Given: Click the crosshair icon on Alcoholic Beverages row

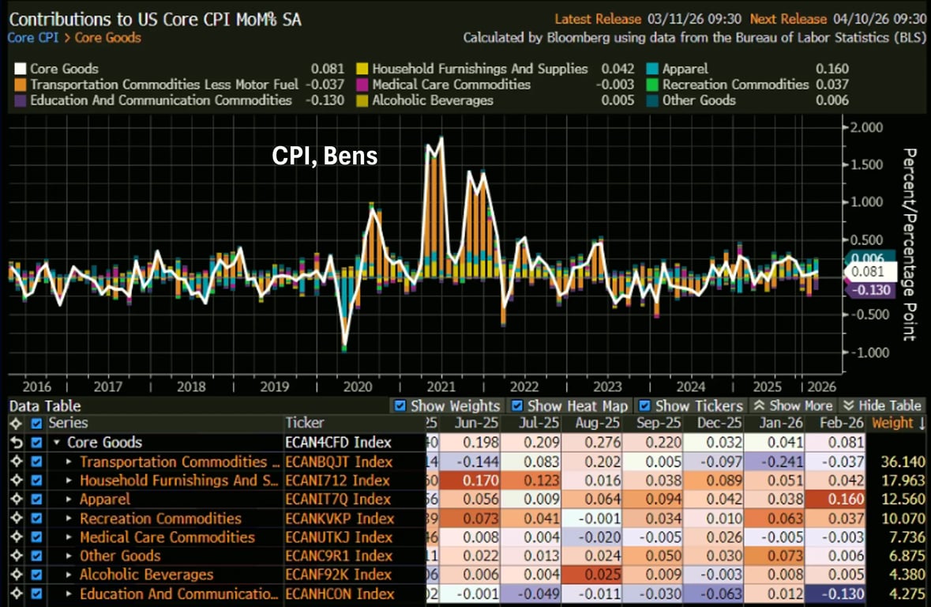Looking at the screenshot, I should 14,575.
